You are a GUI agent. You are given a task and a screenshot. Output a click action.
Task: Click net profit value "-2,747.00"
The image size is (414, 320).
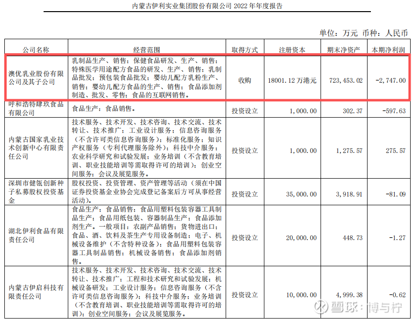390,80
